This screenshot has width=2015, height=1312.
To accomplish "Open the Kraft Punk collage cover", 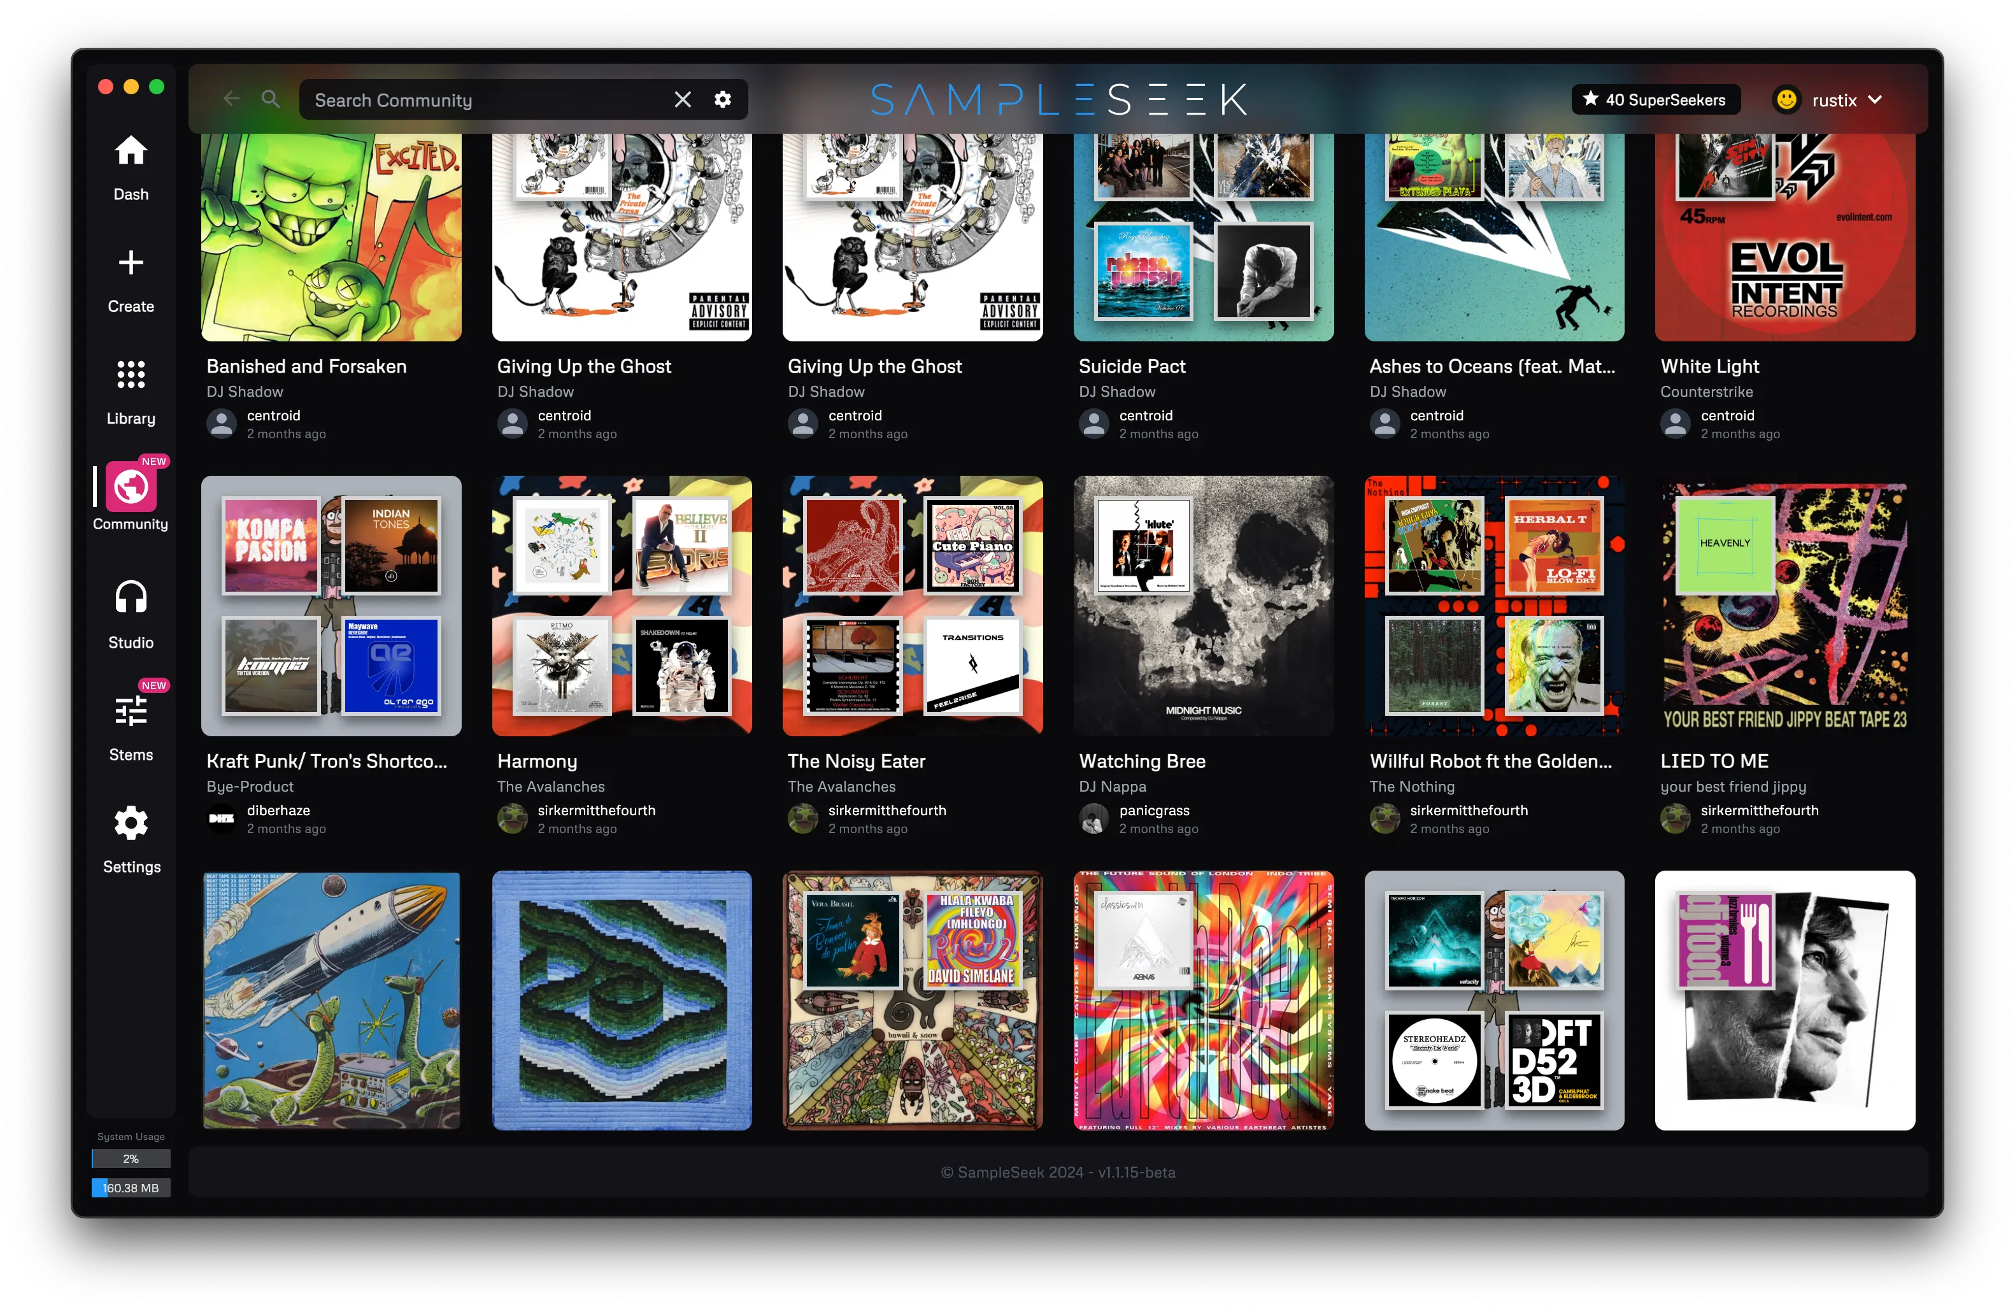I will coord(331,605).
